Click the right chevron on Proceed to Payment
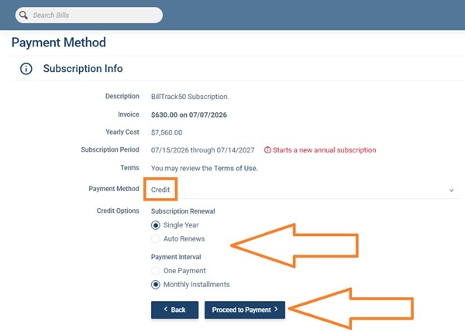This screenshot has width=465, height=332. click(x=276, y=309)
